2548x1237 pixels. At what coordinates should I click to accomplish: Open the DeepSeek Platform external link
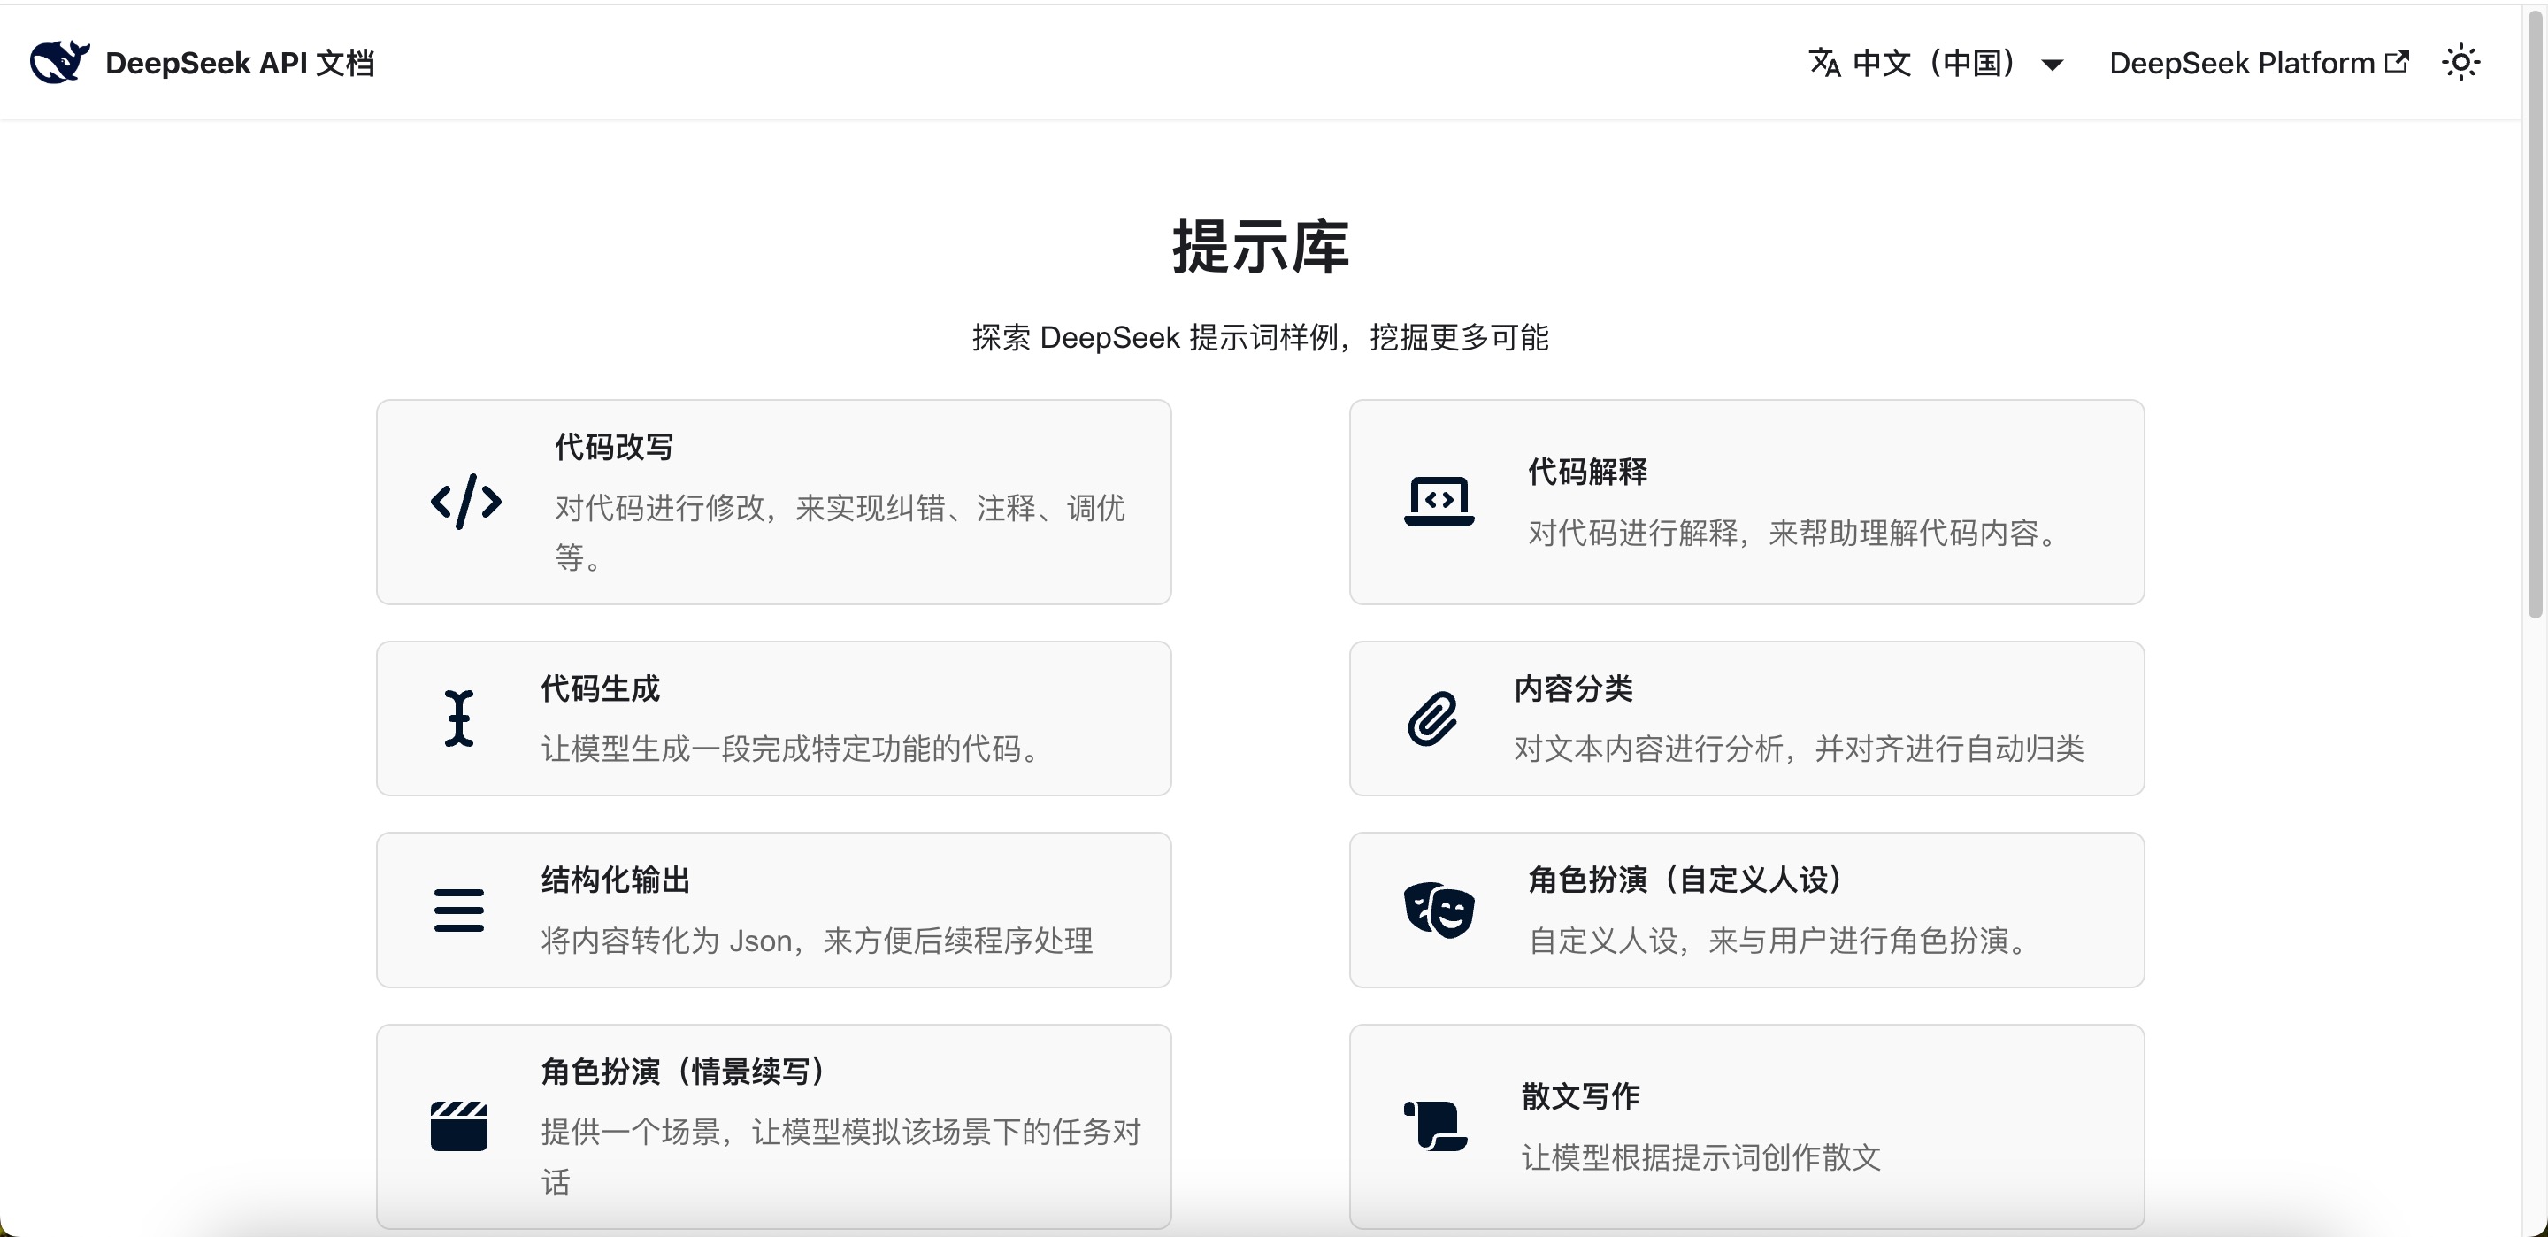tap(2257, 64)
